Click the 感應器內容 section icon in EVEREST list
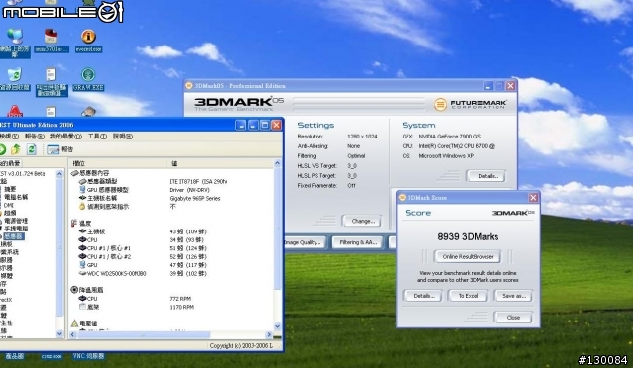 (74, 173)
